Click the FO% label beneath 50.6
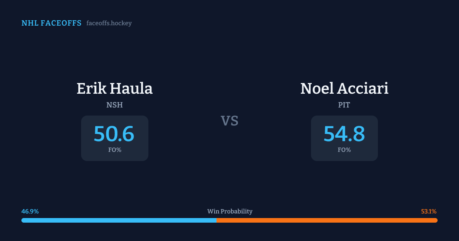The height and width of the screenshot is (241, 459). click(x=115, y=150)
